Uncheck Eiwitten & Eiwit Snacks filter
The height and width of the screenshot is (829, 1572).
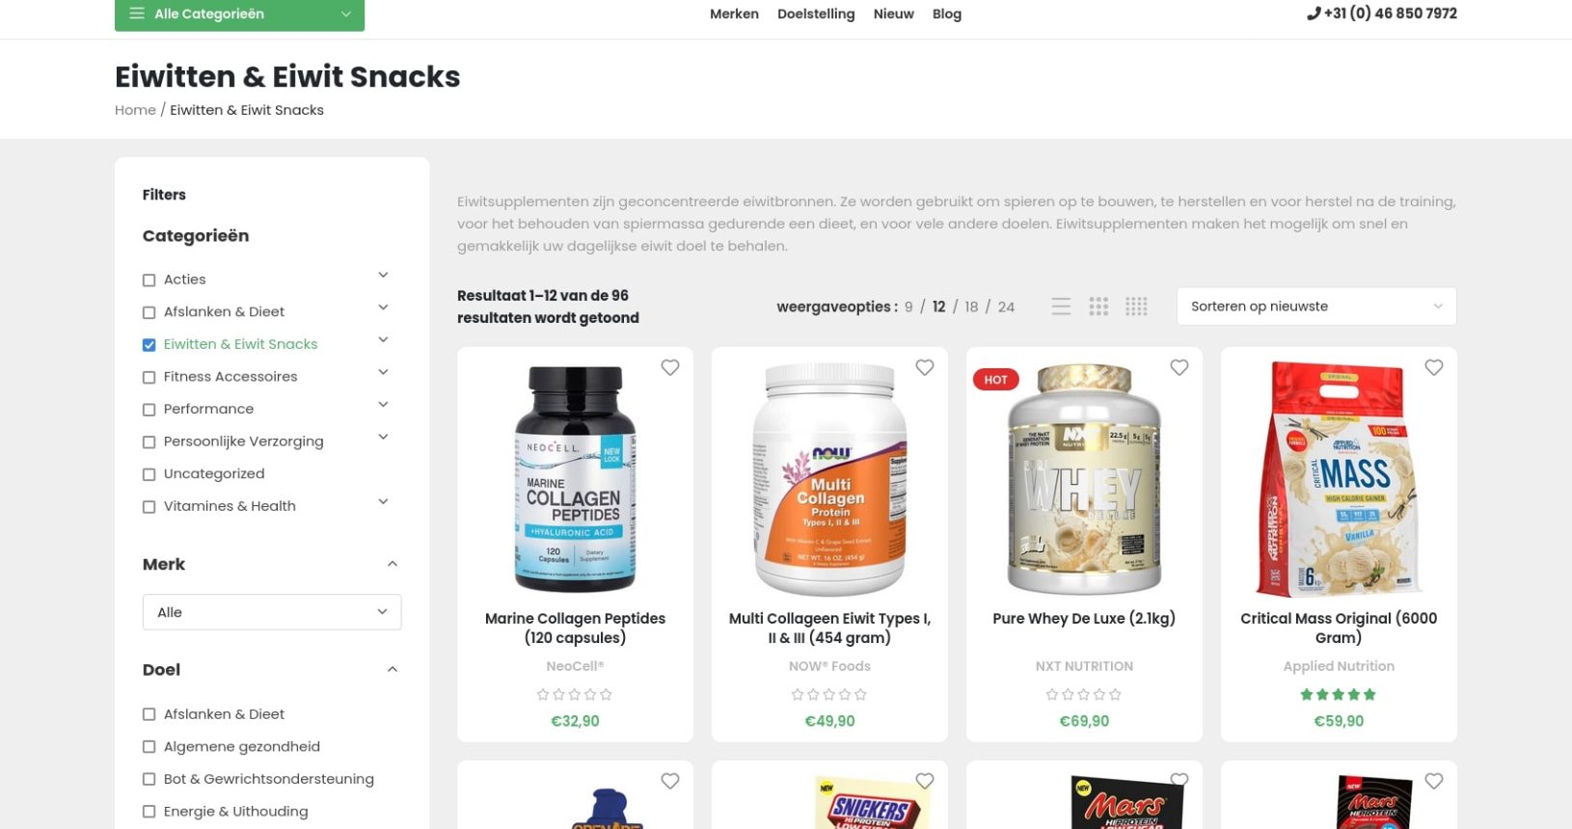pyautogui.click(x=149, y=345)
